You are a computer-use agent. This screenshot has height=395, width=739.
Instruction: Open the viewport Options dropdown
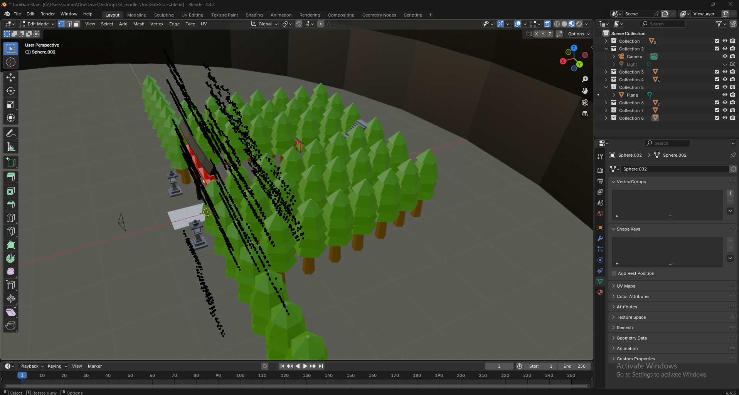tap(578, 34)
